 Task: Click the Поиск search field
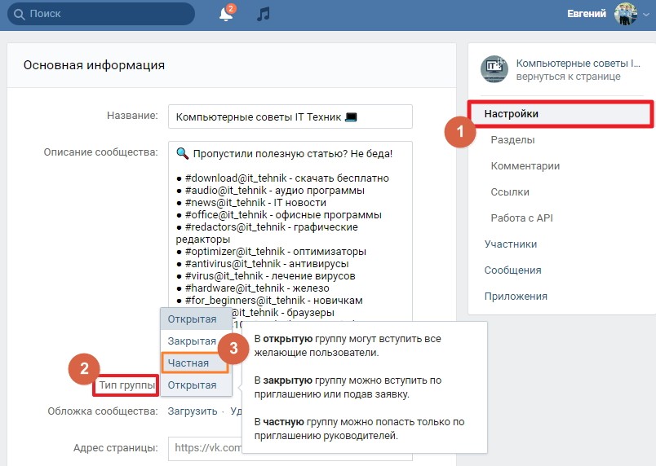pyautogui.click(x=101, y=14)
